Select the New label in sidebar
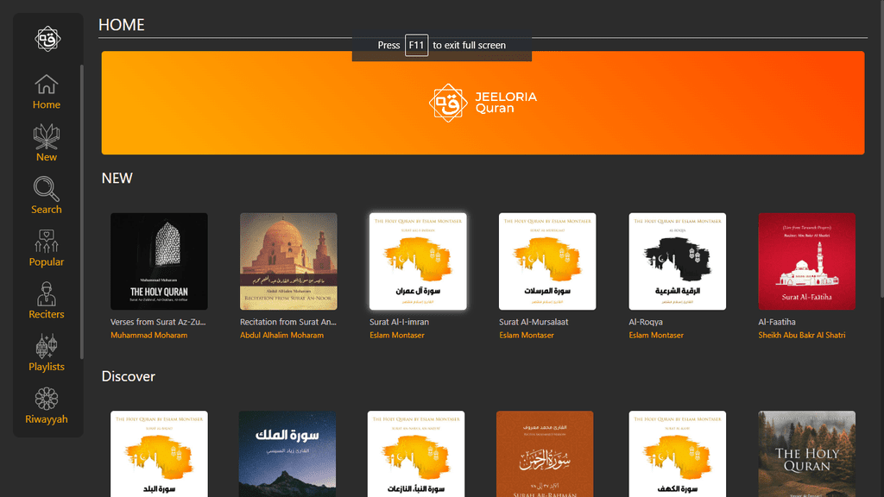This screenshot has height=497, width=884. [47, 157]
